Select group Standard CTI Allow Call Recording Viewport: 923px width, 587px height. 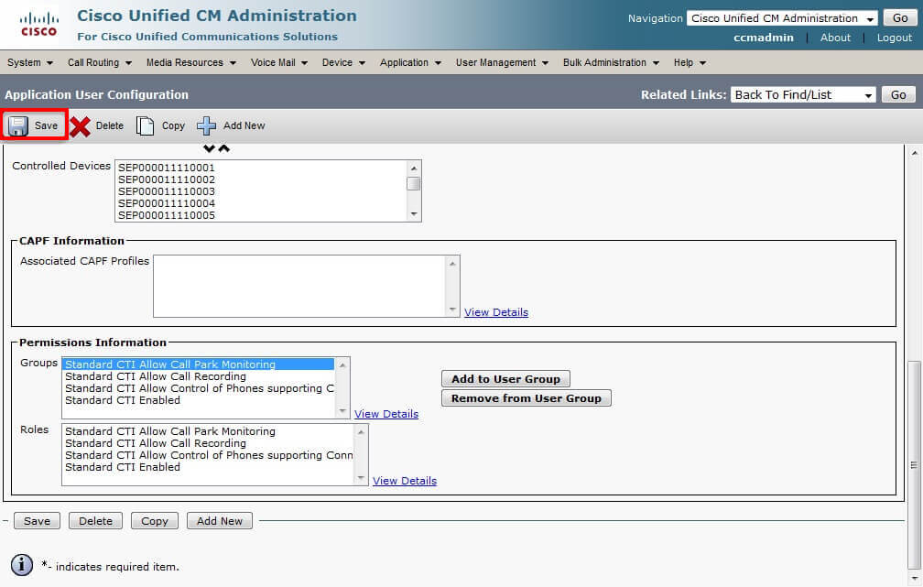point(156,376)
